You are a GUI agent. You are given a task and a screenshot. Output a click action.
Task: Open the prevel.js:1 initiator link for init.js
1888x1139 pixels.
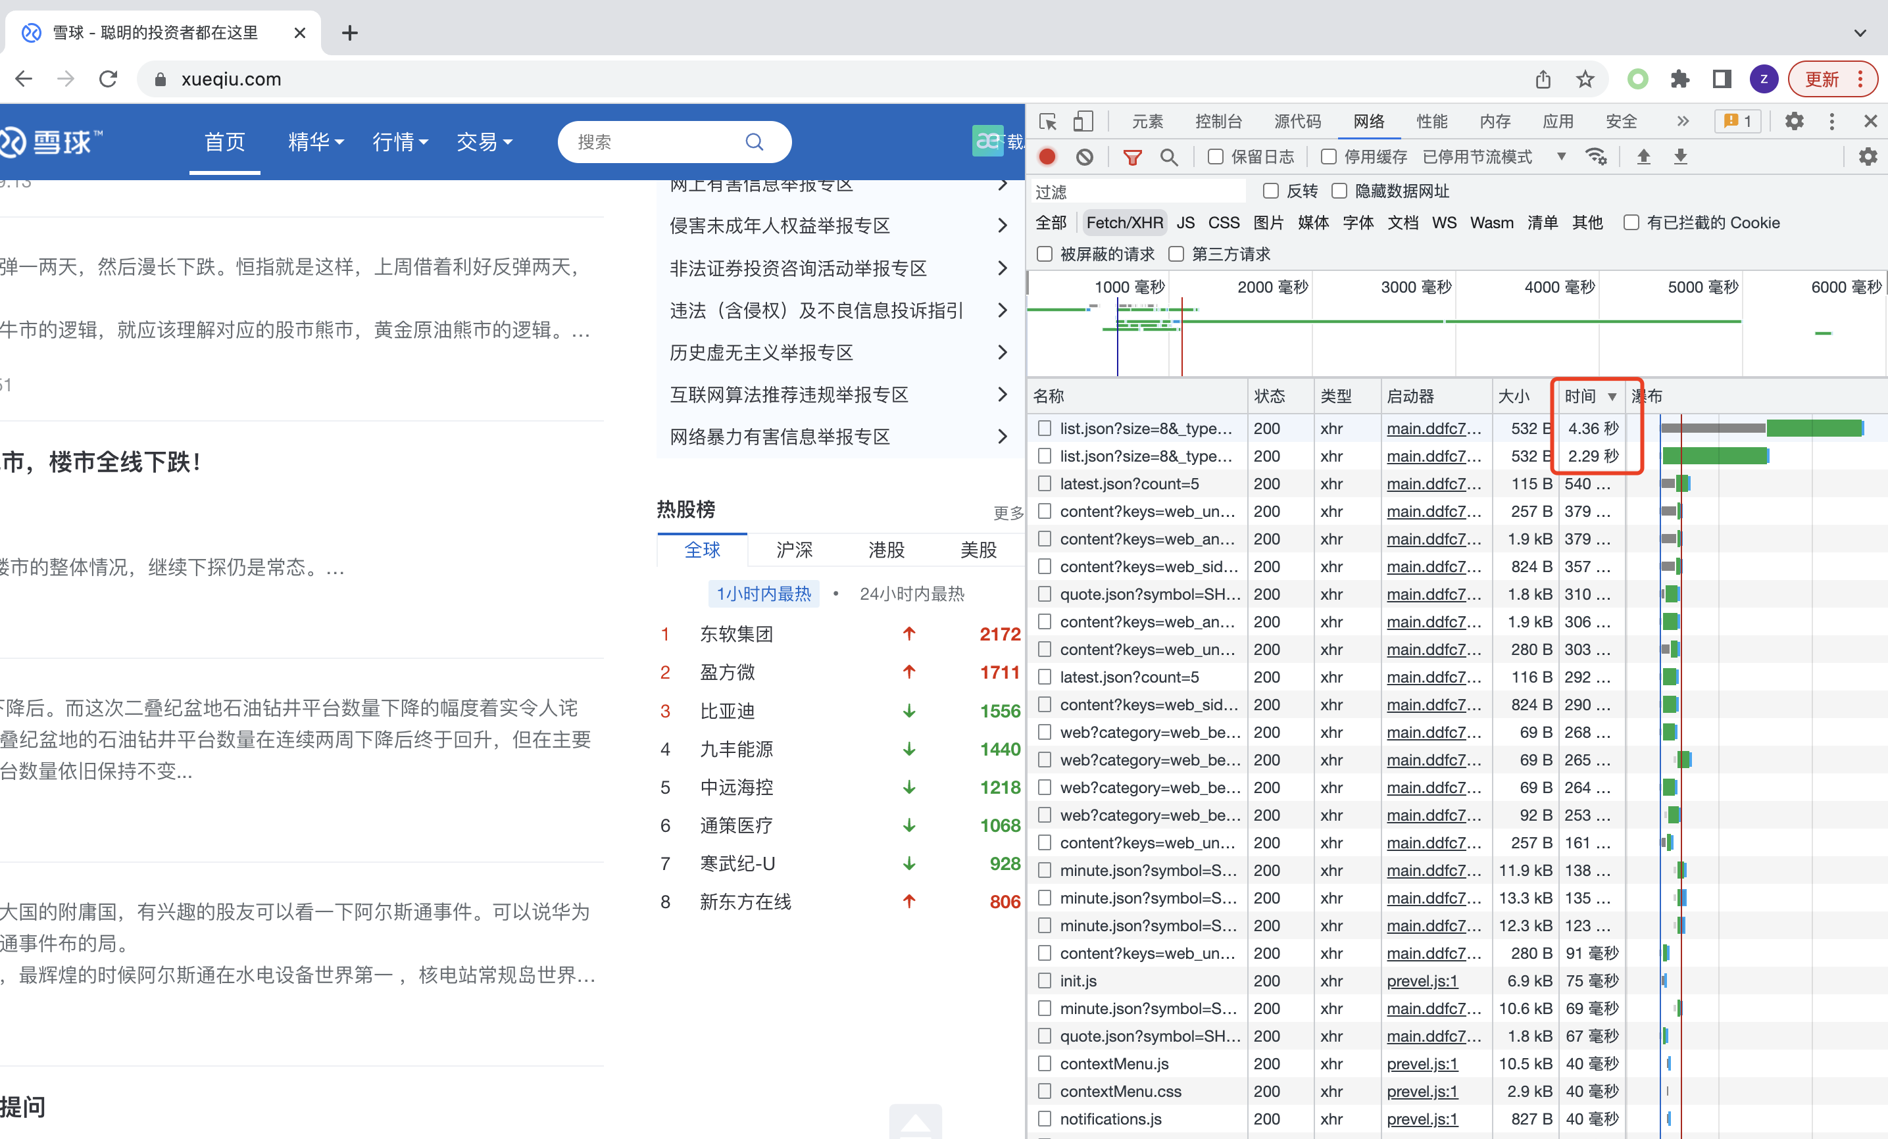click(x=1422, y=981)
